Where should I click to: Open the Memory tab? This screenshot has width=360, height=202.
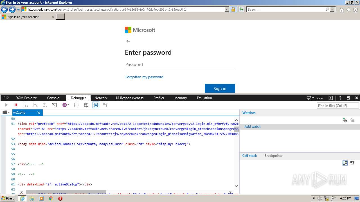[181, 98]
